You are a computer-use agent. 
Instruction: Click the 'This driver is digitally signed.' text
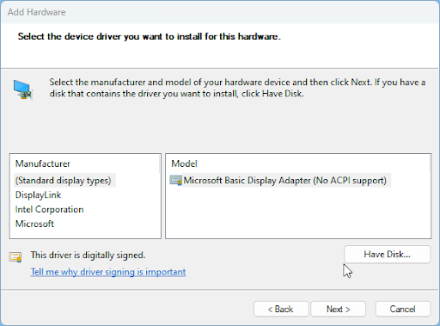(88, 255)
